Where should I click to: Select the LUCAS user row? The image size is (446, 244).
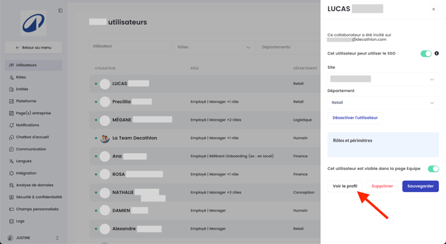click(205, 84)
